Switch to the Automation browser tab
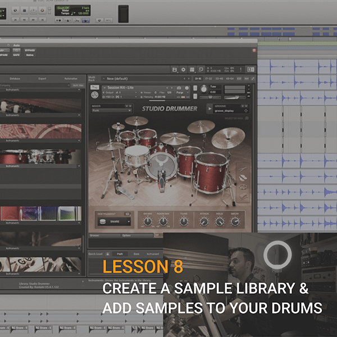Screen dimensions: 337x337 pyautogui.click(x=71, y=79)
